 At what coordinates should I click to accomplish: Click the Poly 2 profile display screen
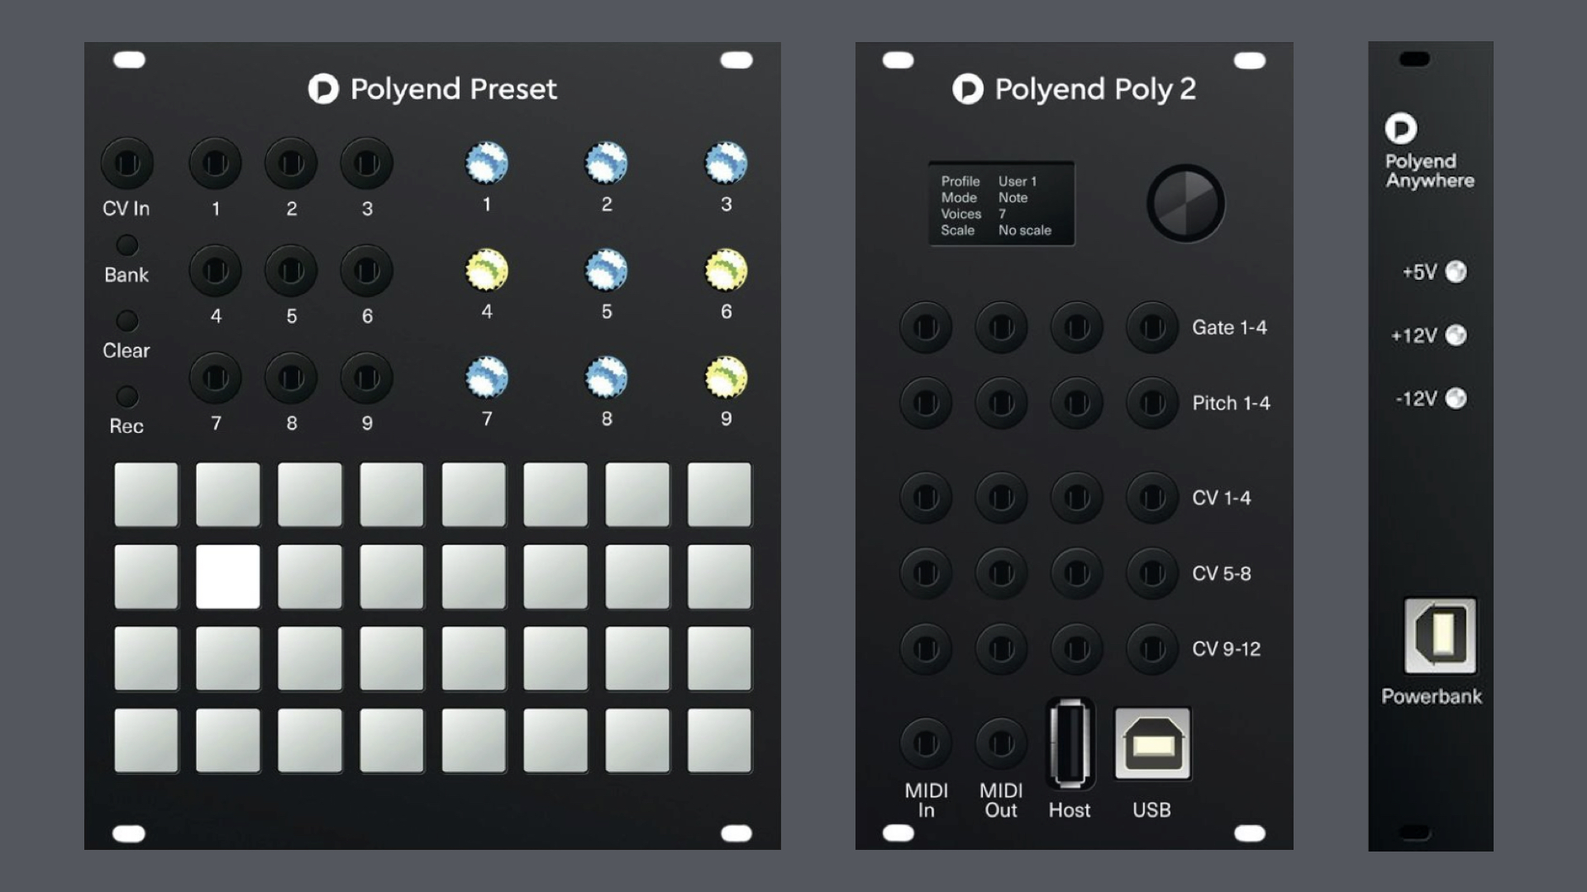[x=1001, y=204]
